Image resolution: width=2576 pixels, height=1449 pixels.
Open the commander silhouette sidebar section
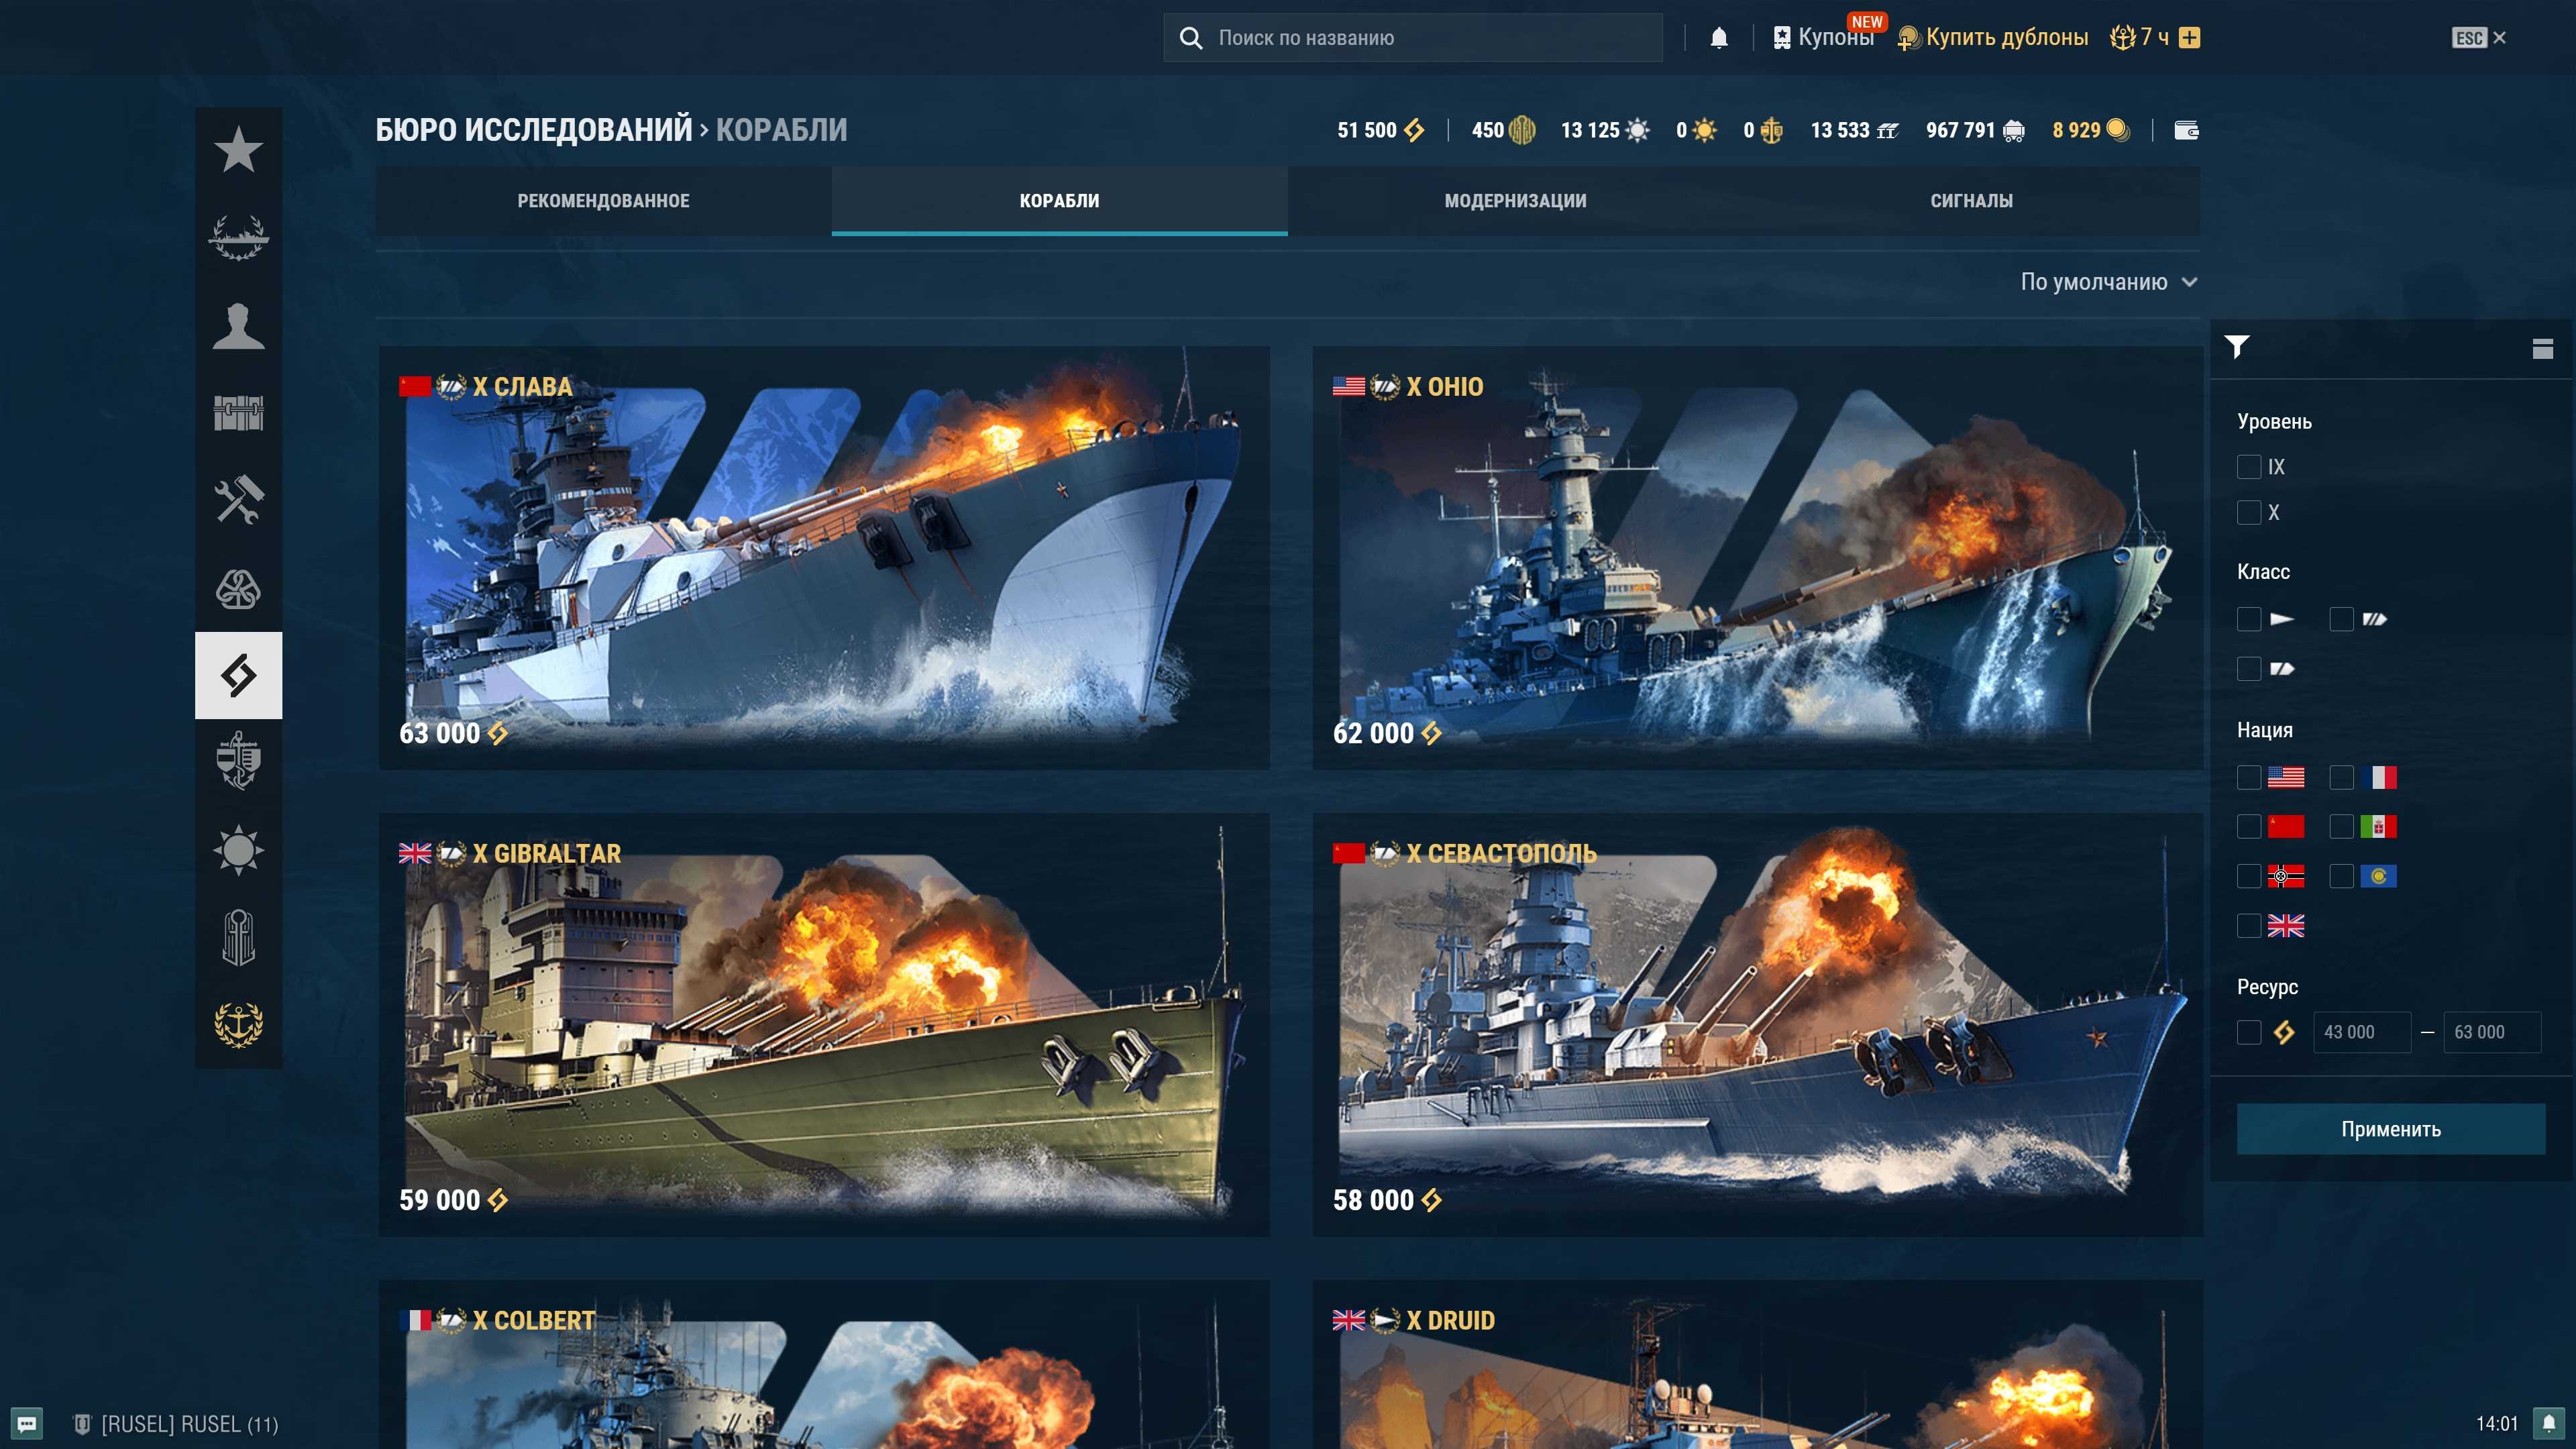pos(238,325)
